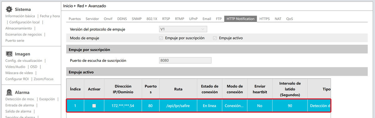Open Configuración local link
Image resolution: width=375 pixels, height=118 pixels.
point(24,22)
